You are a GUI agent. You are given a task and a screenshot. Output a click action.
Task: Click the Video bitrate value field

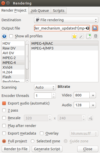click(82, 95)
